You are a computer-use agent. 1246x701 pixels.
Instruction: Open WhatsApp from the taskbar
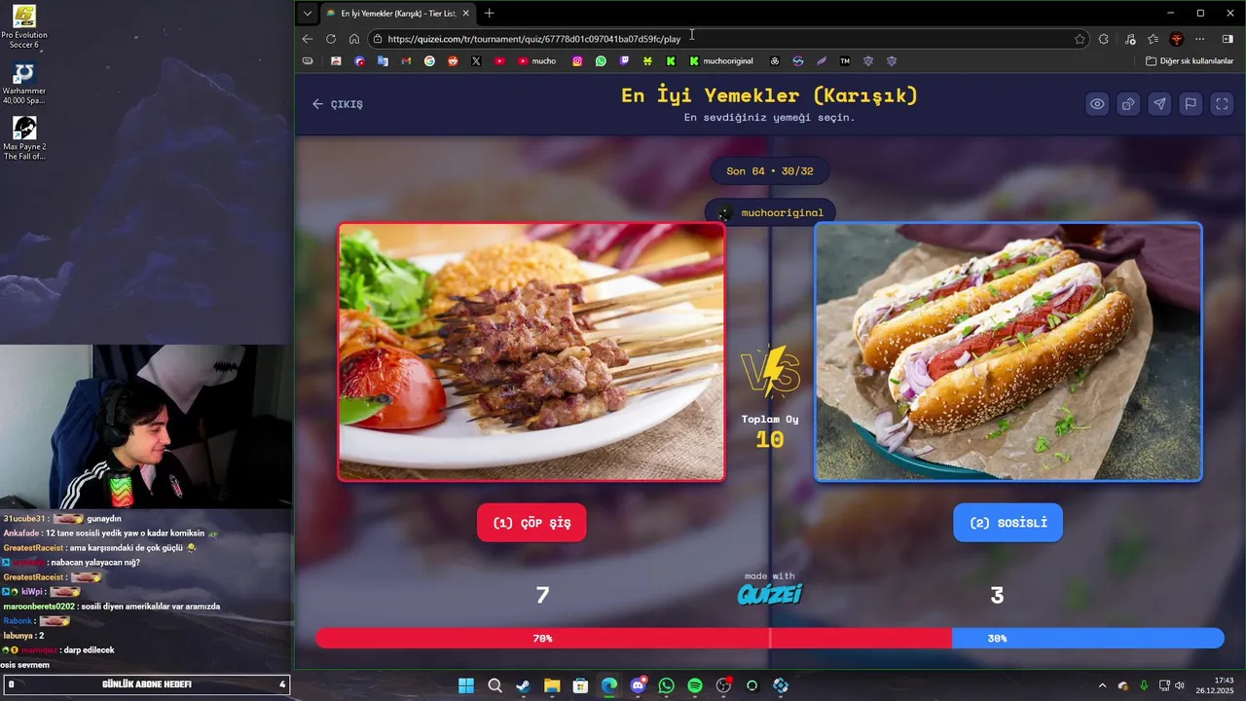(666, 685)
